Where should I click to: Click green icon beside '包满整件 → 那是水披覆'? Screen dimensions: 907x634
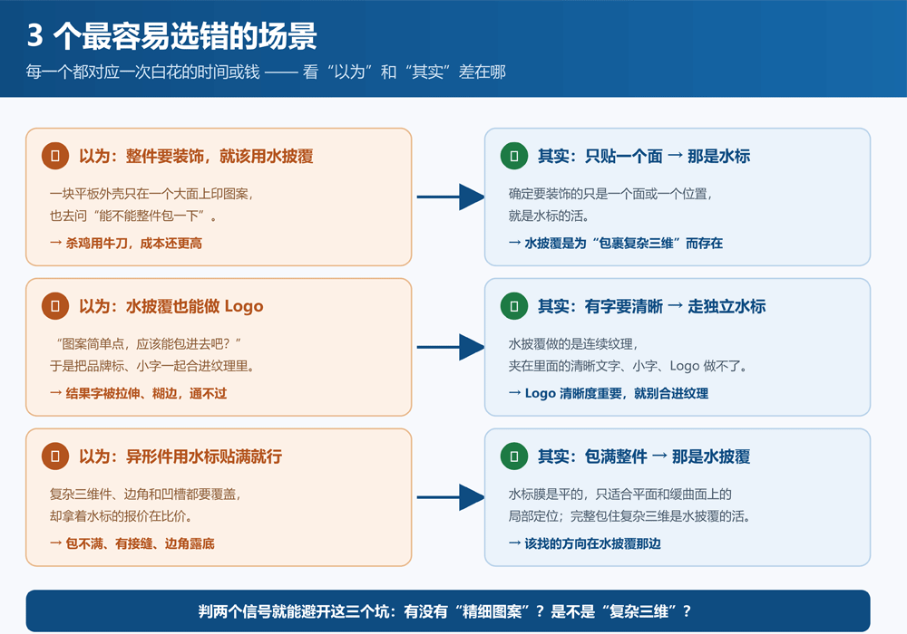tap(514, 456)
